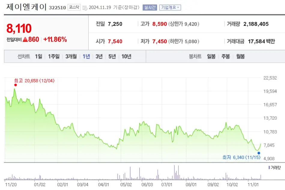Expand the 기업개요 disclosure arrow

click(x=178, y=8)
